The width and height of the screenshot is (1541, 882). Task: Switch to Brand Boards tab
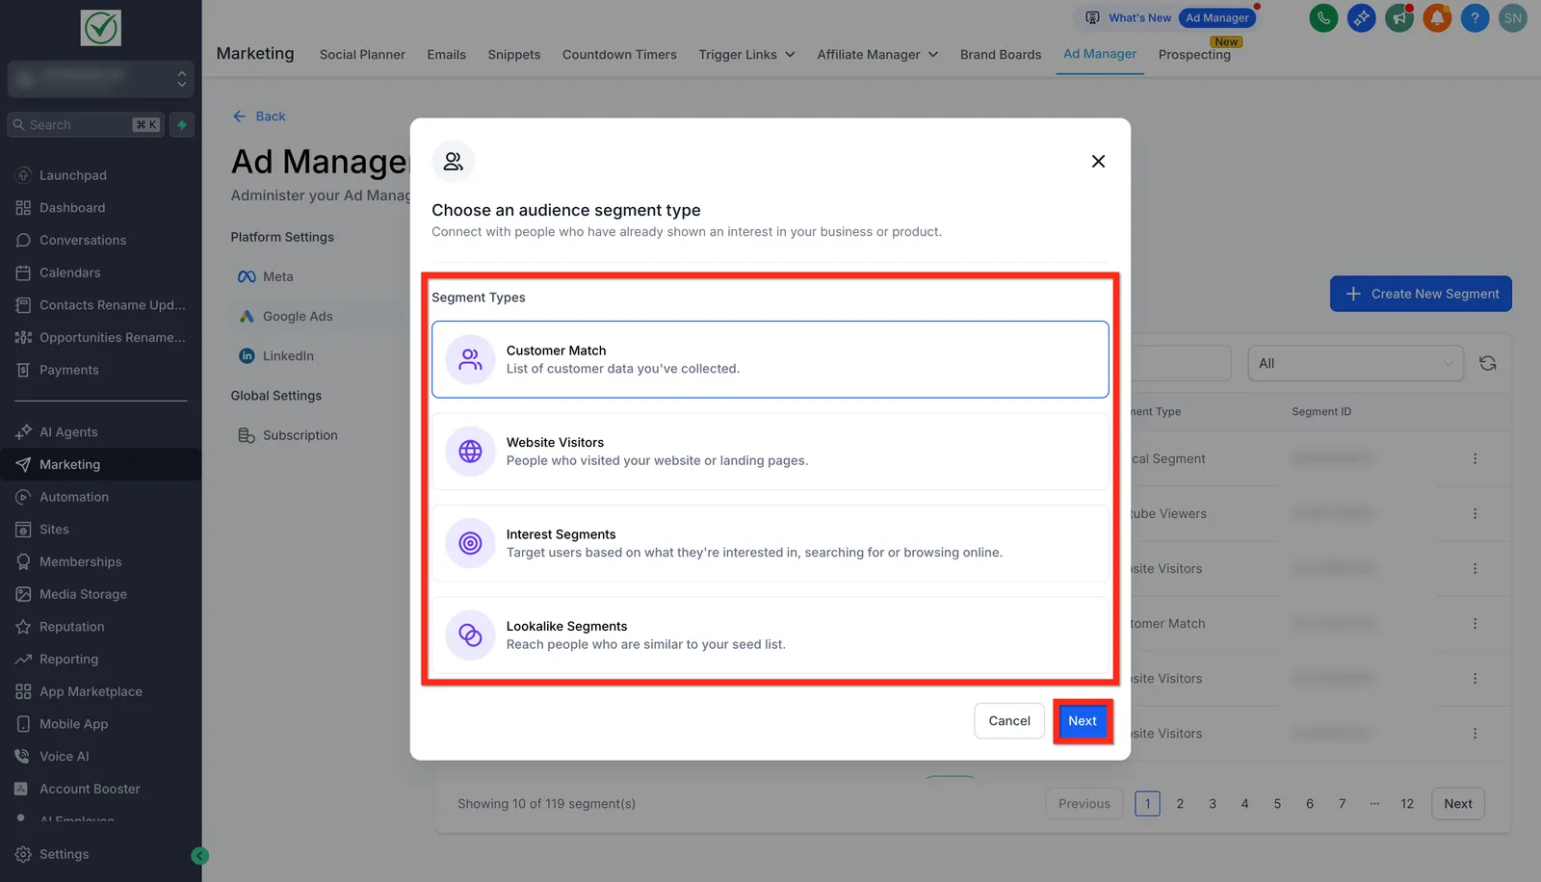(1001, 55)
